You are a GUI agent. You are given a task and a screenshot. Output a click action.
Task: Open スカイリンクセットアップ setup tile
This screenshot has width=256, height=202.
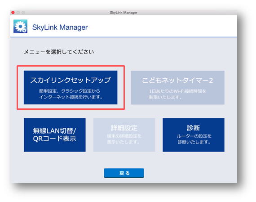tap(71, 88)
